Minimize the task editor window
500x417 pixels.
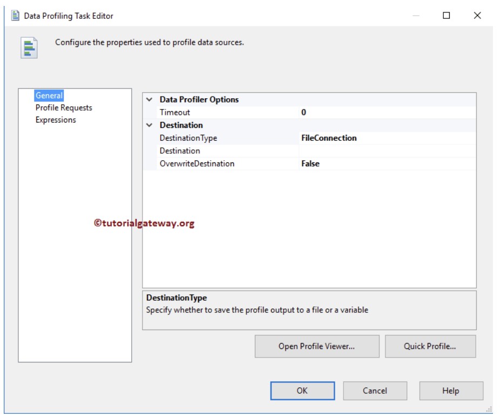click(416, 15)
